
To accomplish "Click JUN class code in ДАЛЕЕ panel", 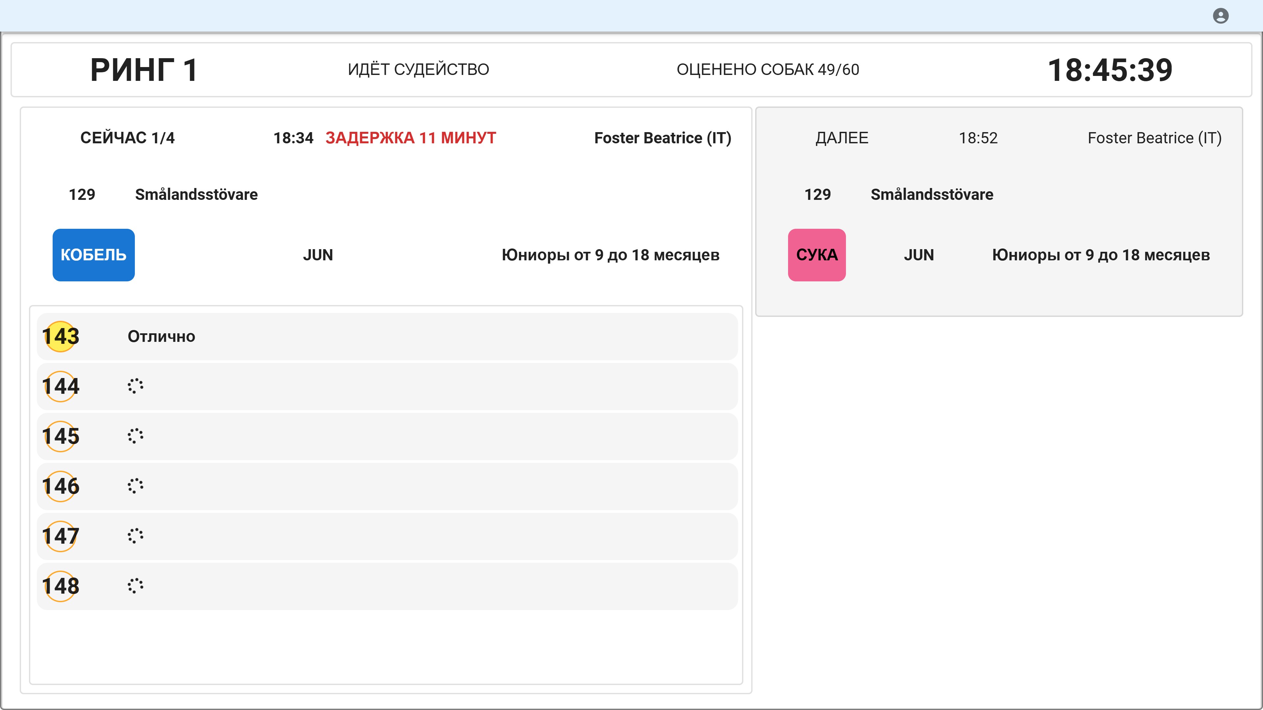I will (919, 255).
